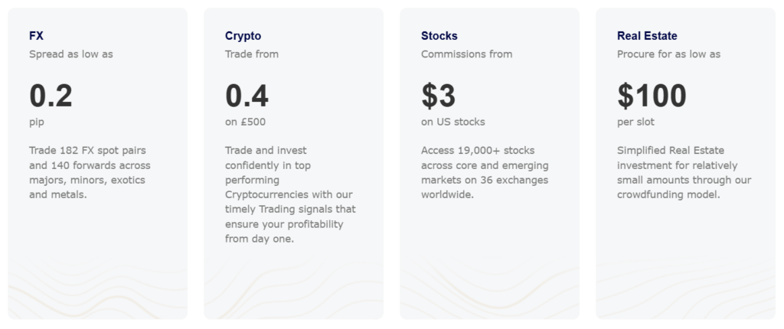Image resolution: width=784 pixels, height=329 pixels.
Task: Click "Procure for as low as" subtitle
Action: pyautogui.click(x=668, y=54)
